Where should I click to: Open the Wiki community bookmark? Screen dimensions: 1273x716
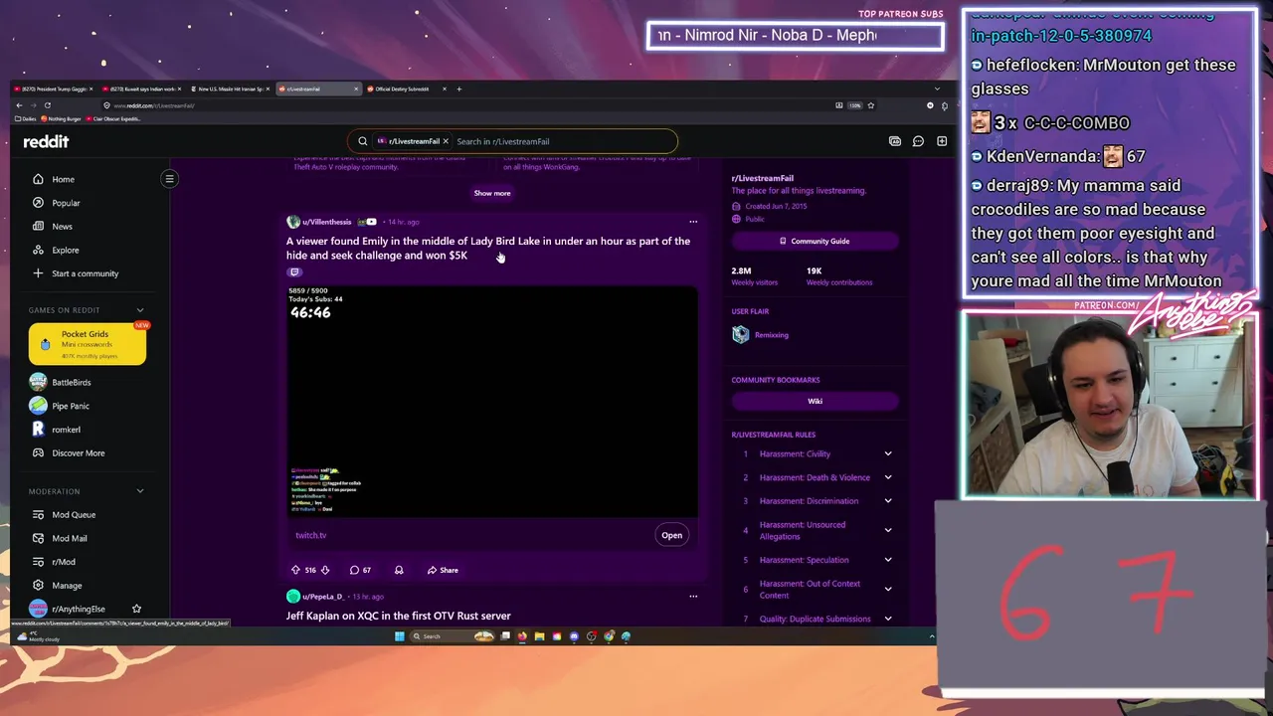point(815,401)
